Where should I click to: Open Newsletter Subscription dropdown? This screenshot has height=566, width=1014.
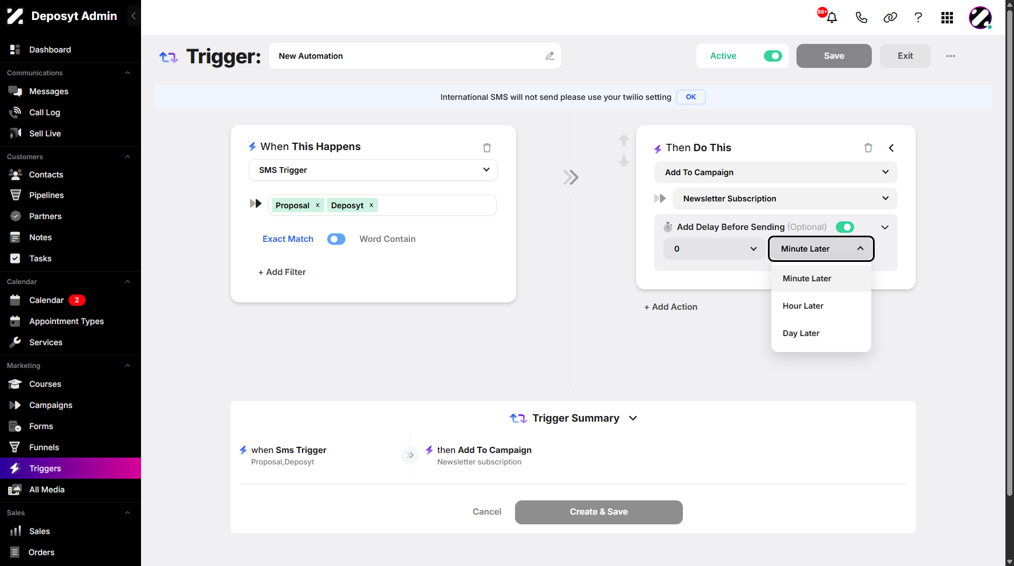(x=785, y=199)
